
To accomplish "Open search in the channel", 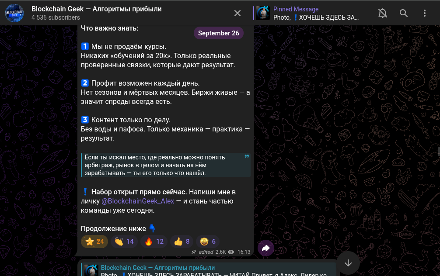I will tap(404, 13).
